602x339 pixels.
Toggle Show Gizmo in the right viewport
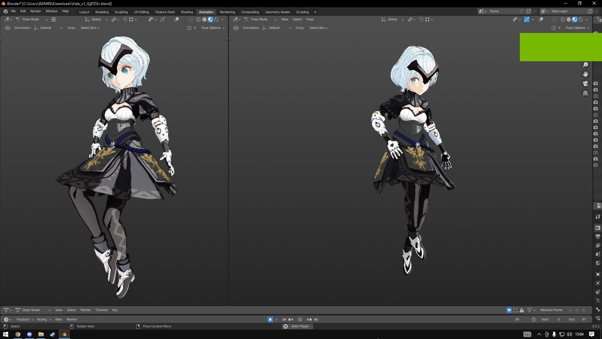527,19
